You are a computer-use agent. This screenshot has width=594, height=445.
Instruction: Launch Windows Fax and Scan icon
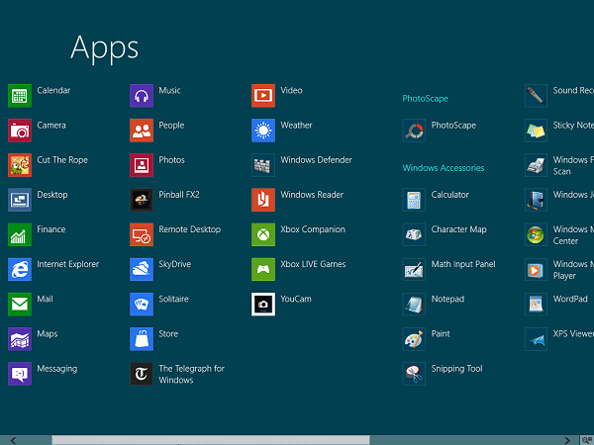point(536,165)
